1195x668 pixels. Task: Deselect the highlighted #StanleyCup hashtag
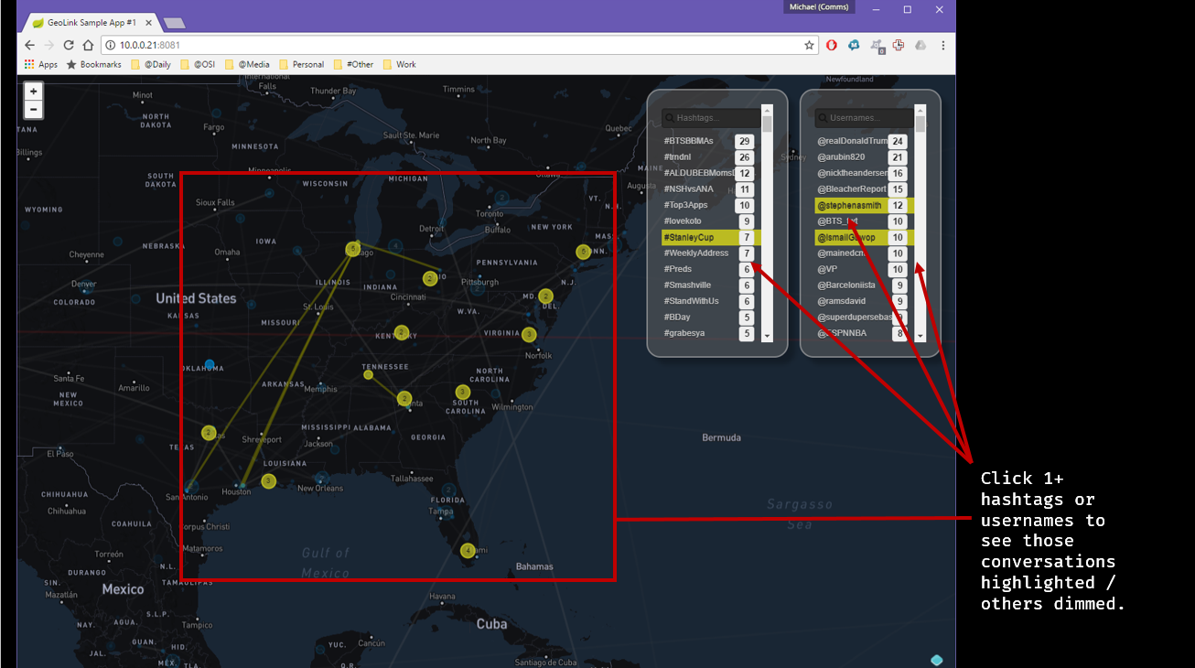709,237
